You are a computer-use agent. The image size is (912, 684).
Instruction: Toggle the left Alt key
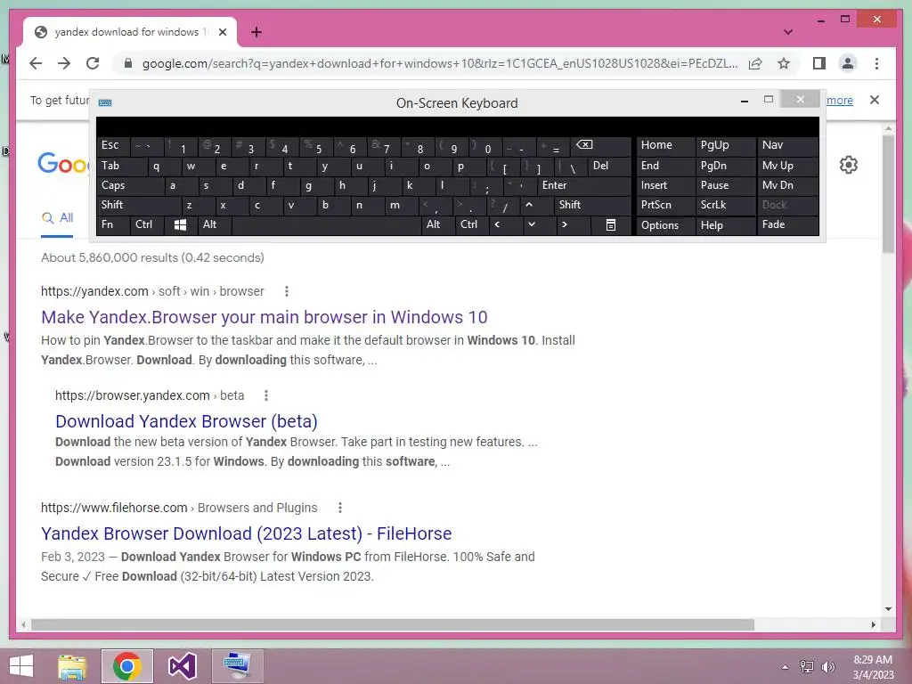pyautogui.click(x=215, y=224)
